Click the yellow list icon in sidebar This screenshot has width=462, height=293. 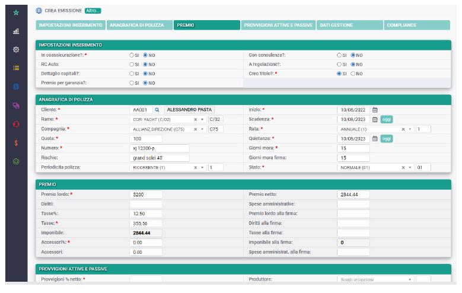point(16,68)
